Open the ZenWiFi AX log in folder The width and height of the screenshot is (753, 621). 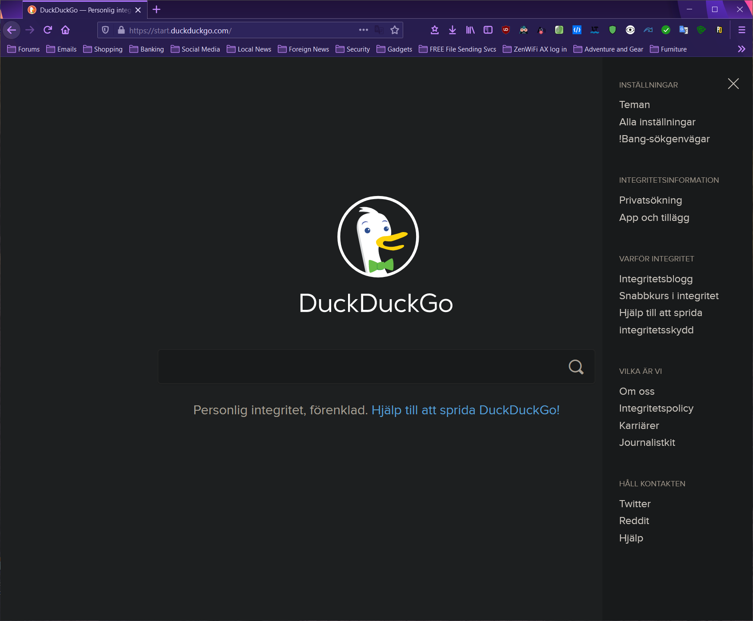535,49
